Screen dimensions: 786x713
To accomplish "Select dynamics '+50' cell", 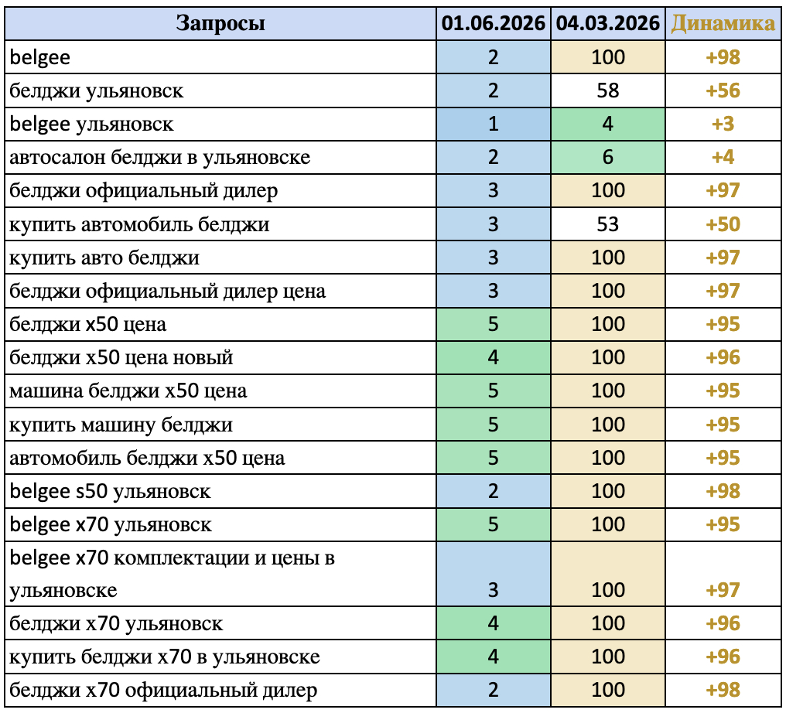I will (723, 224).
